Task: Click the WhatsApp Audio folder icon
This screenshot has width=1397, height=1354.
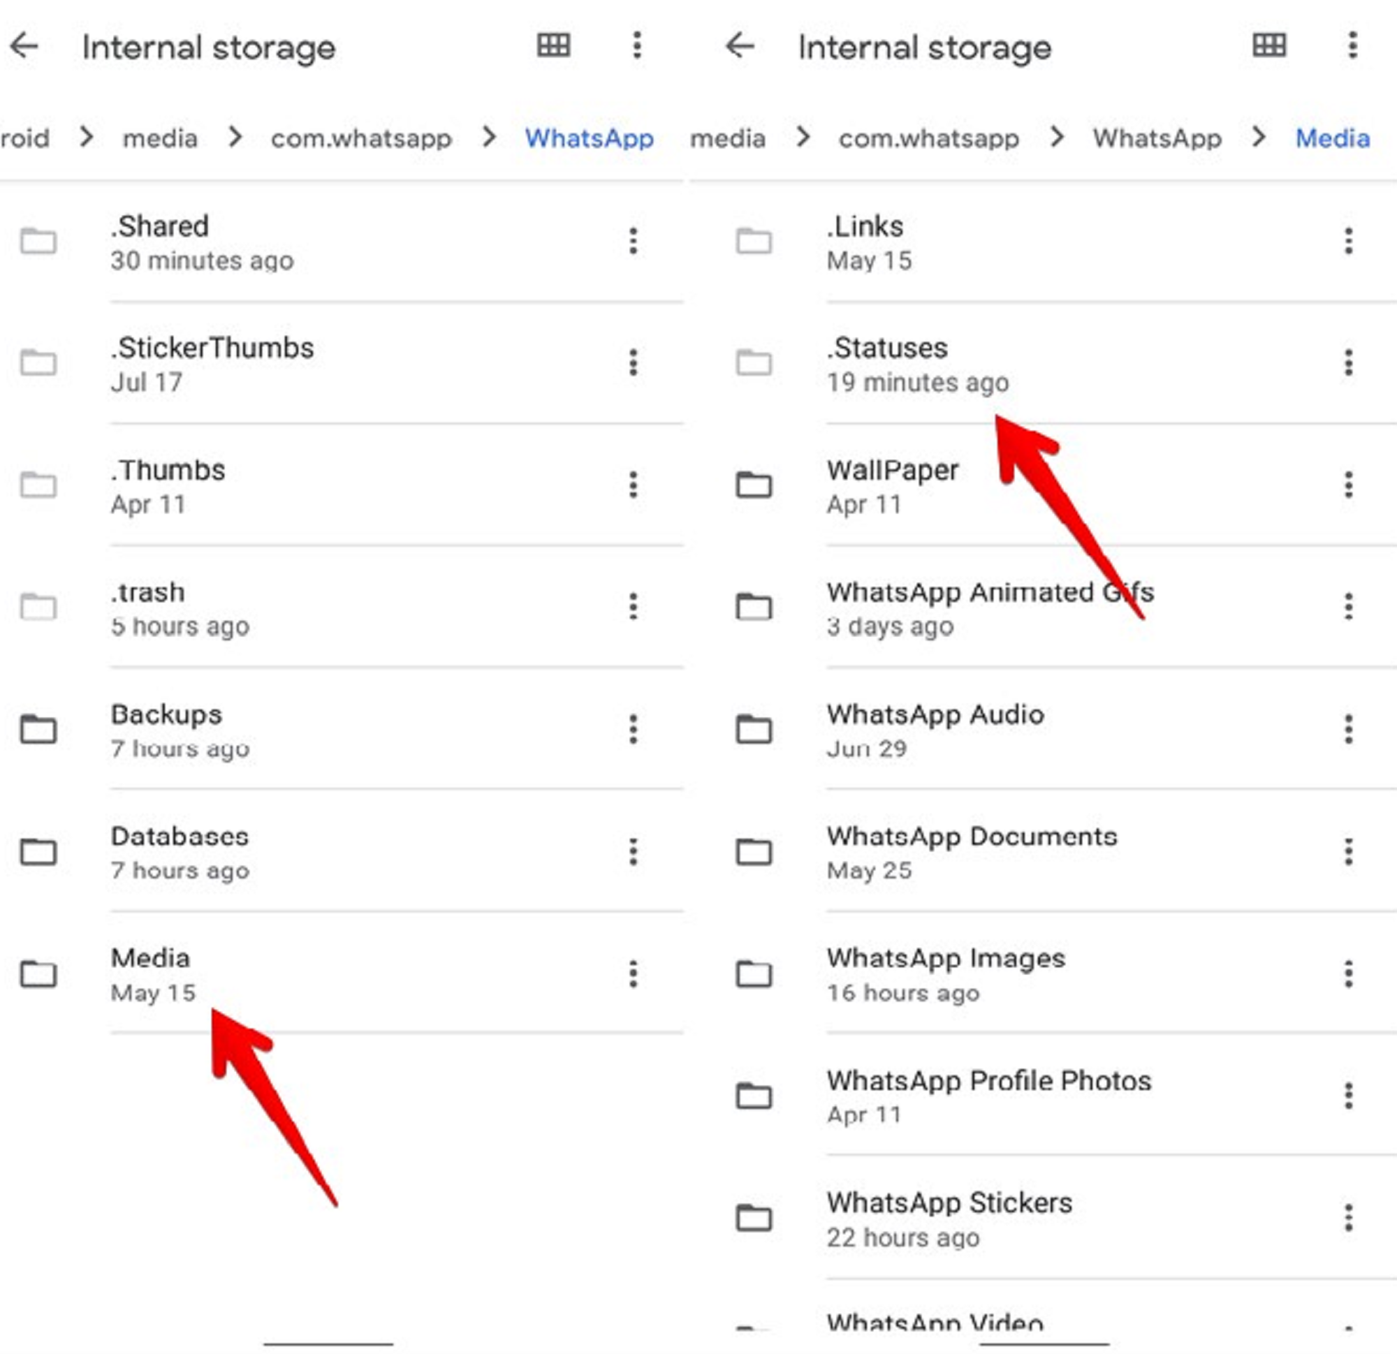Action: click(754, 730)
